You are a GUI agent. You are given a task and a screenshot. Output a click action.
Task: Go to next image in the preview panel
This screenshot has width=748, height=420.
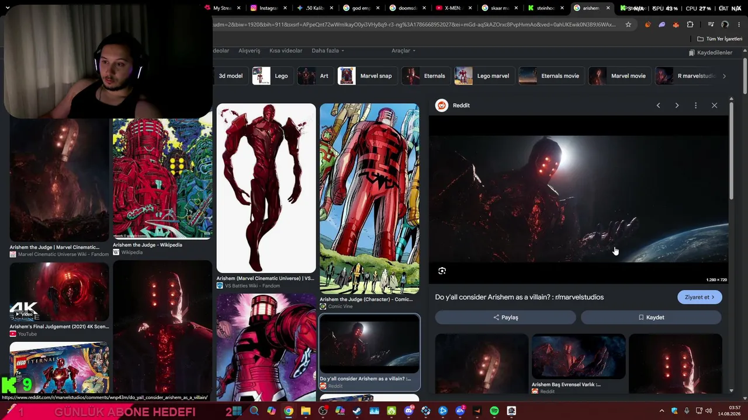click(677, 106)
